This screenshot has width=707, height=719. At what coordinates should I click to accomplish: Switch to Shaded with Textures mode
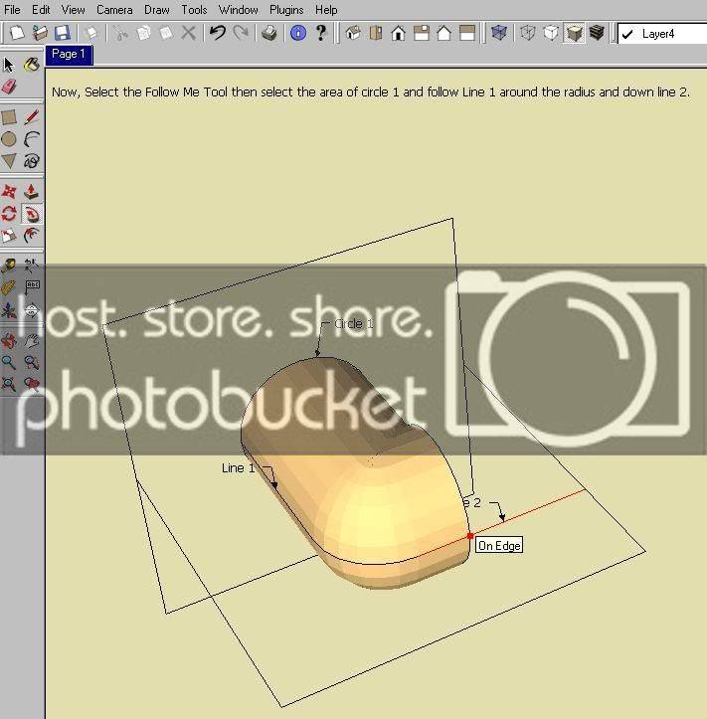pyautogui.click(x=597, y=33)
